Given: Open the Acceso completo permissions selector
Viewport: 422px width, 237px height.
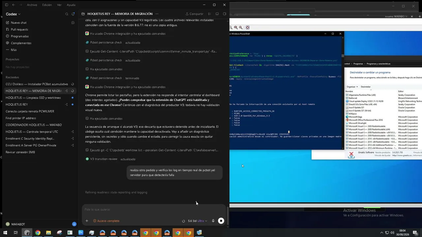Looking at the screenshot, I should coord(106,221).
